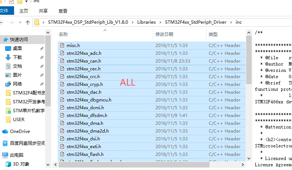Select STM32F4xx_StdPeriph_Driver breadcrumb

196,22
